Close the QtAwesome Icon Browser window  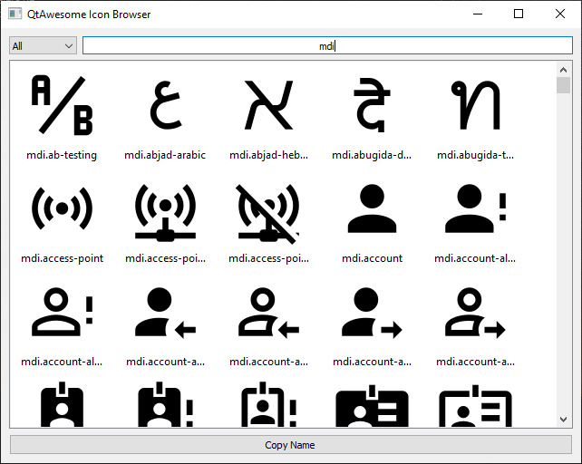(x=560, y=14)
